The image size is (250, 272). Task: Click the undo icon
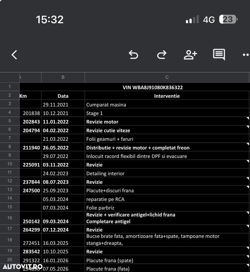133,55
